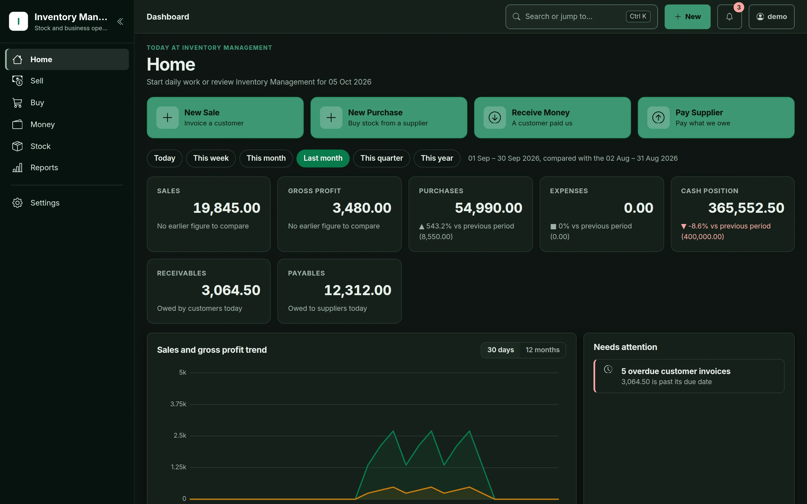Click the red down triangle in Cash Position
The width and height of the screenshot is (807, 504).
[684, 226]
